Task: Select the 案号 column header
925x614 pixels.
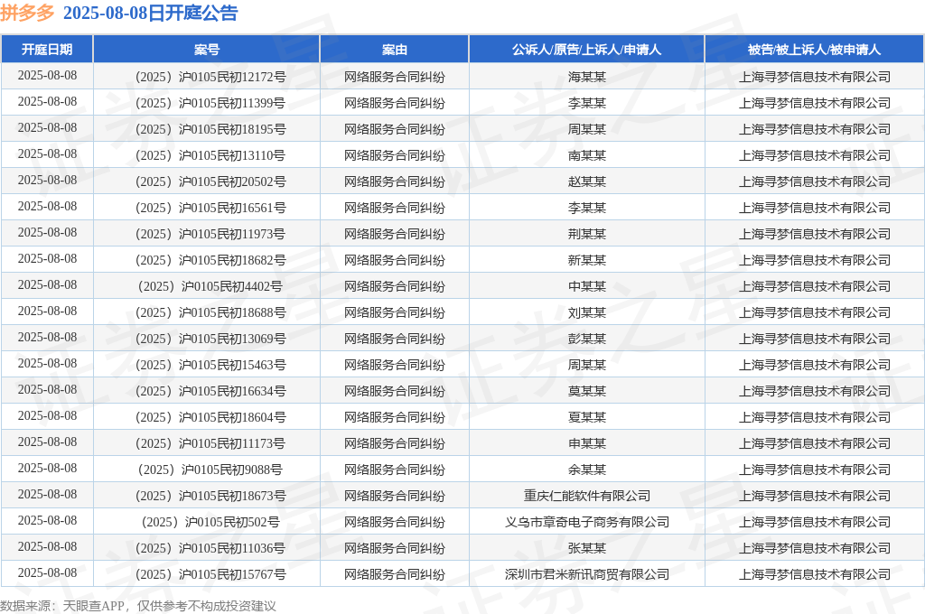Action: point(207,50)
